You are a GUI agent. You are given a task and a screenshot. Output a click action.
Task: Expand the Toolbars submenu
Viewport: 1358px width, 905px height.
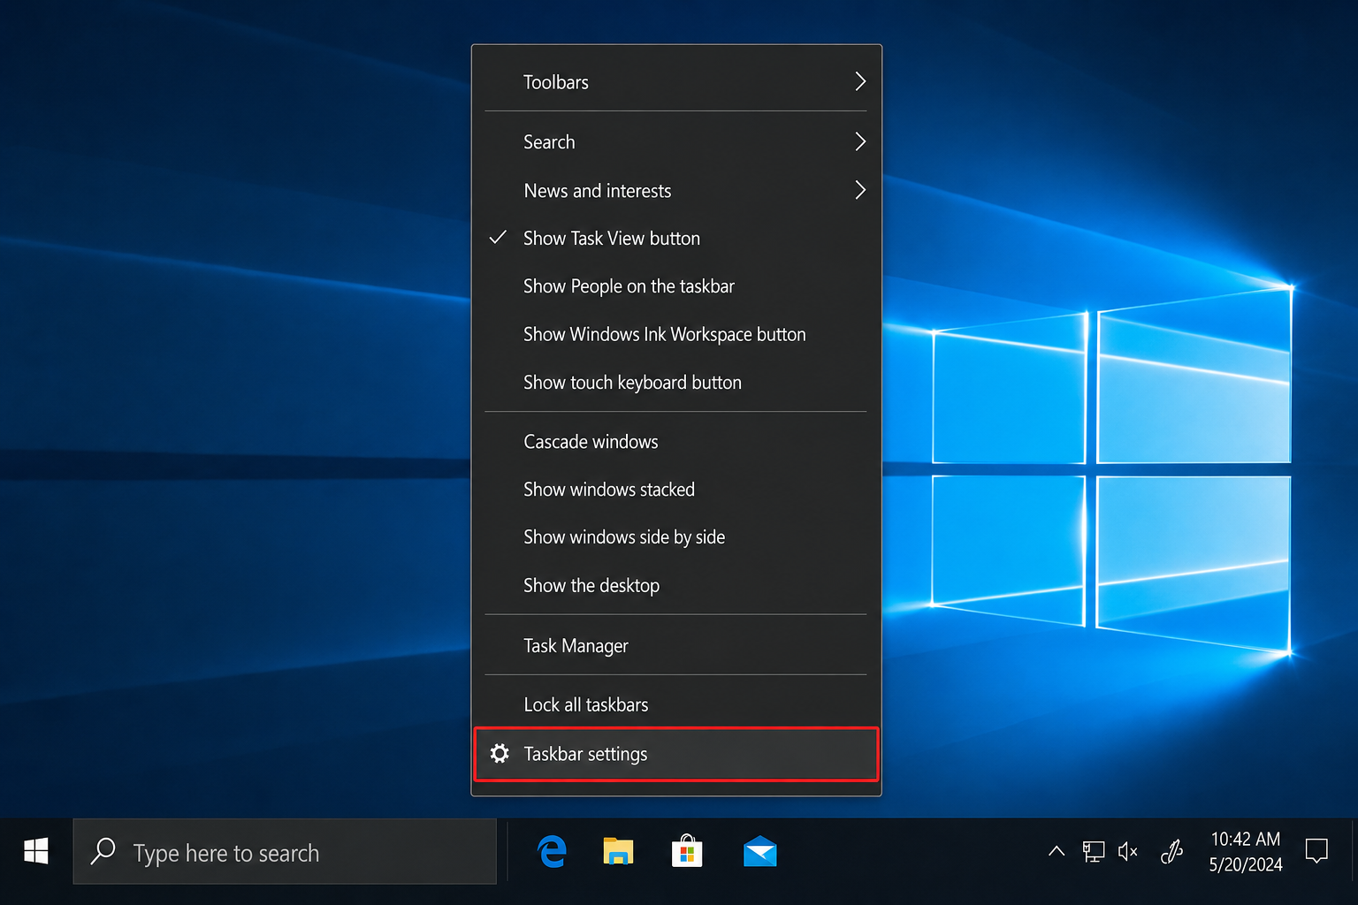676,82
